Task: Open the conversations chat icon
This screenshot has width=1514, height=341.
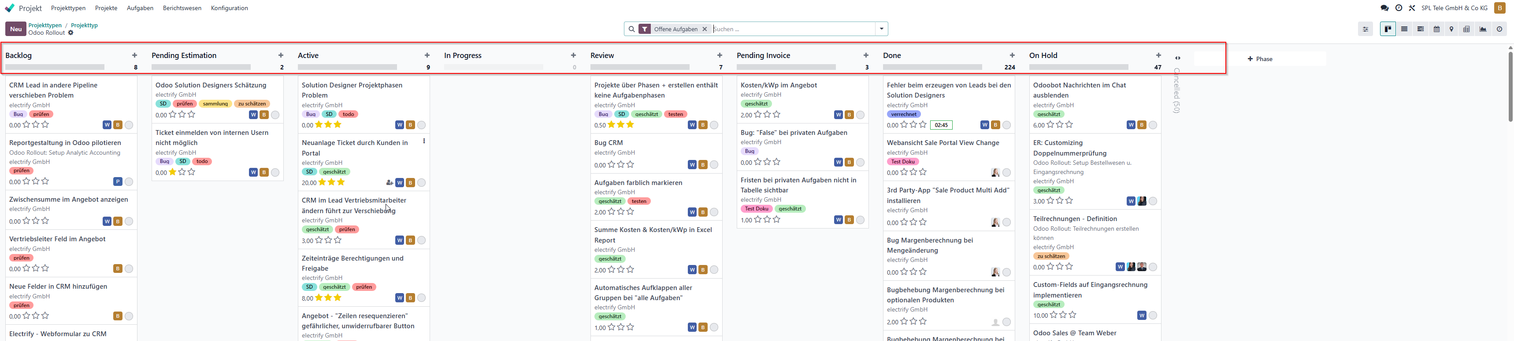Action: [1384, 8]
